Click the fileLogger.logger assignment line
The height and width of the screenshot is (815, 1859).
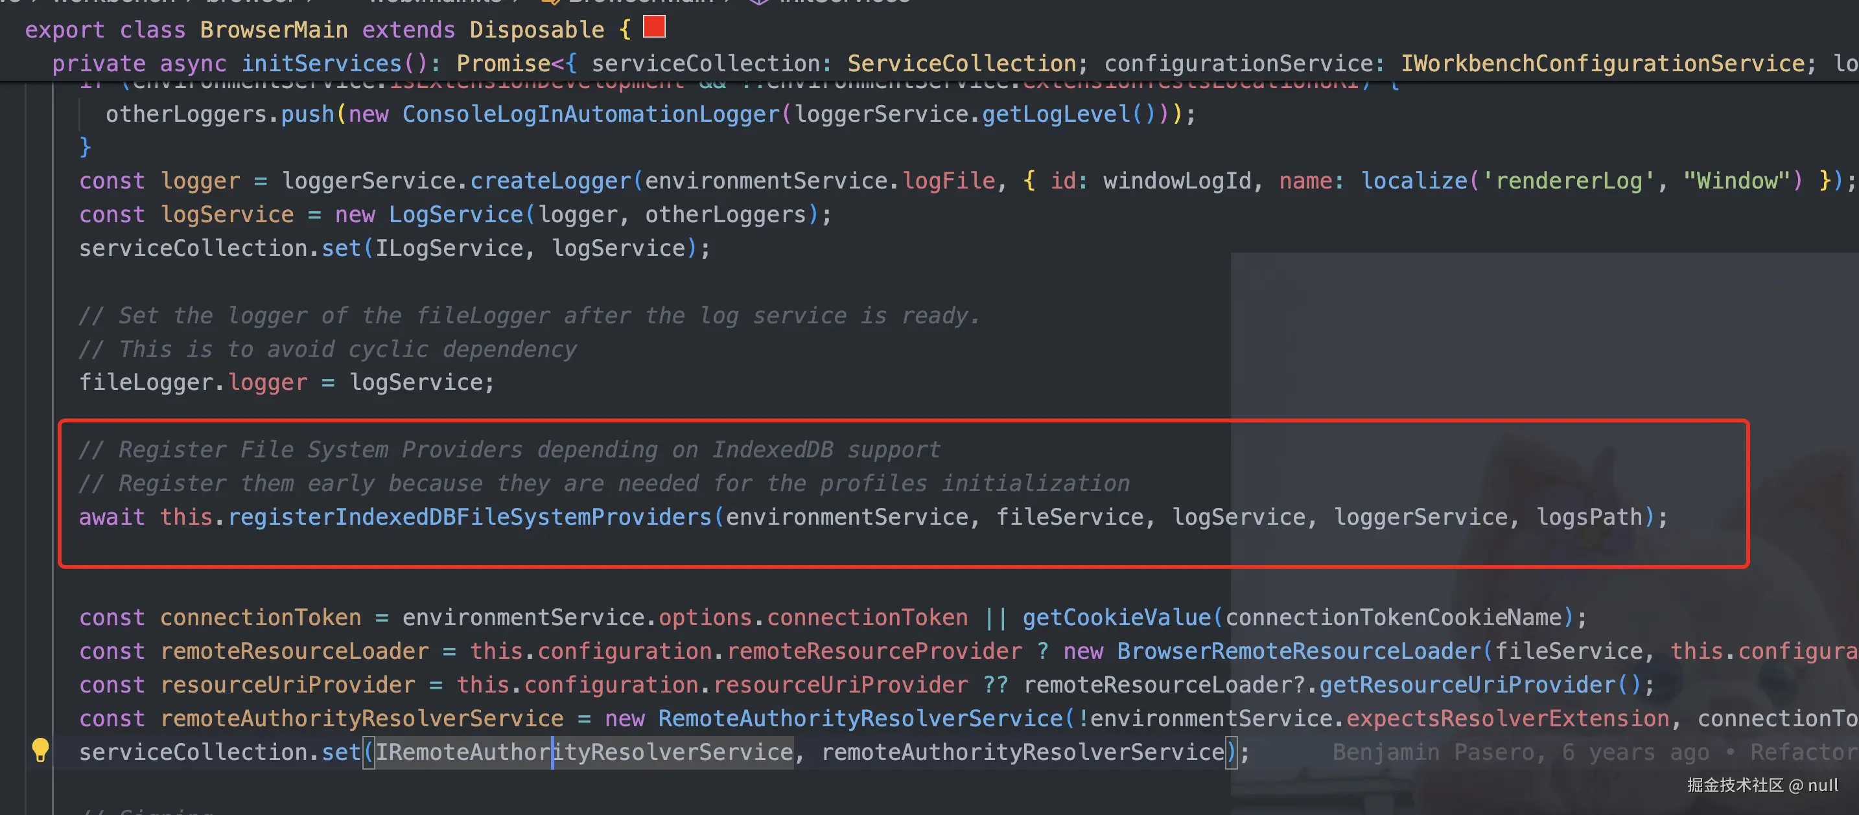286,382
